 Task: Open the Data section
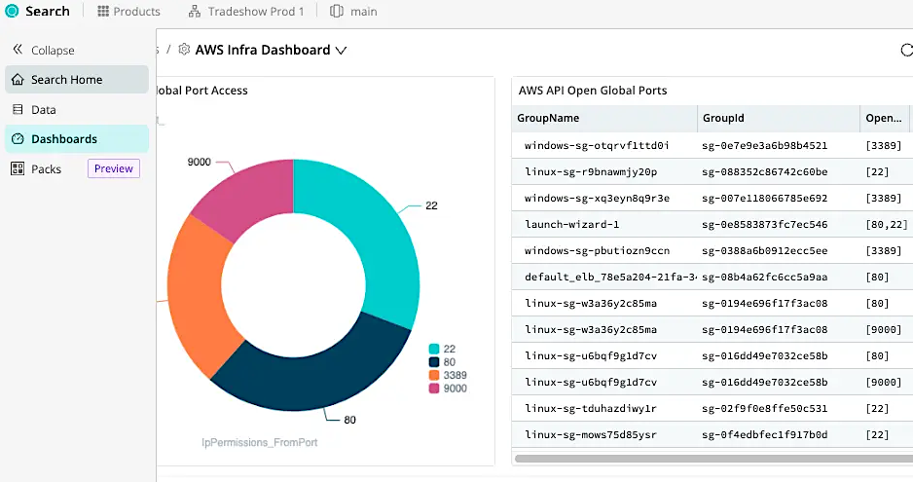(77, 110)
